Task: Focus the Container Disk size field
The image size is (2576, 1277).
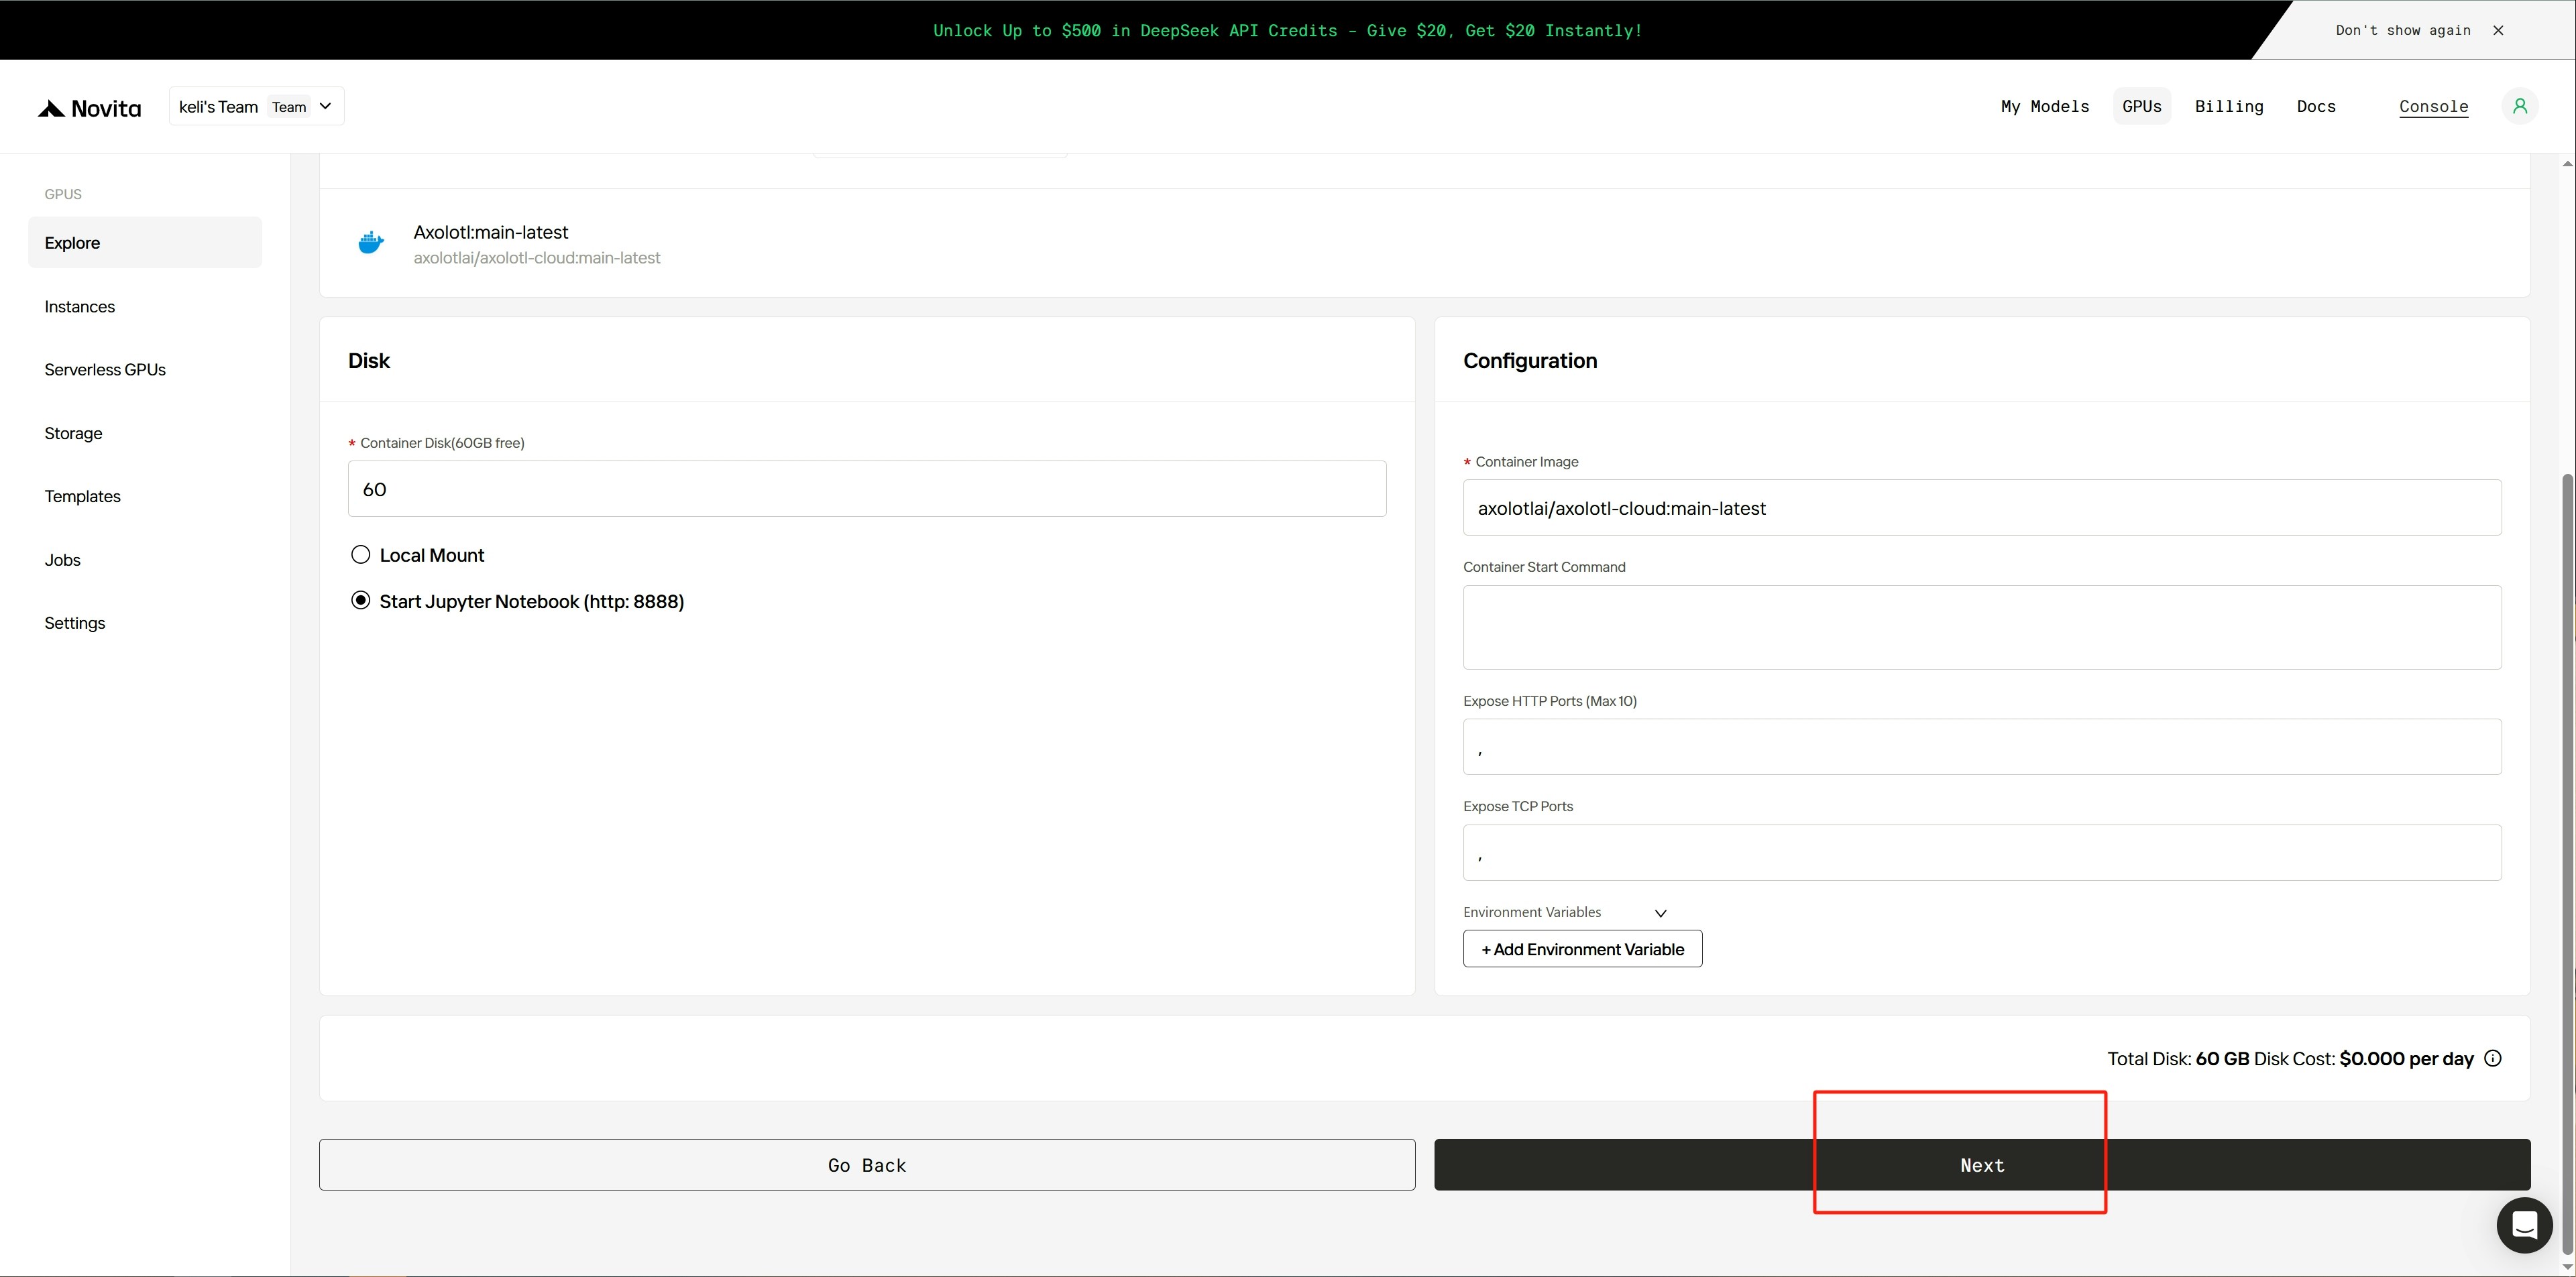Action: (x=867, y=489)
